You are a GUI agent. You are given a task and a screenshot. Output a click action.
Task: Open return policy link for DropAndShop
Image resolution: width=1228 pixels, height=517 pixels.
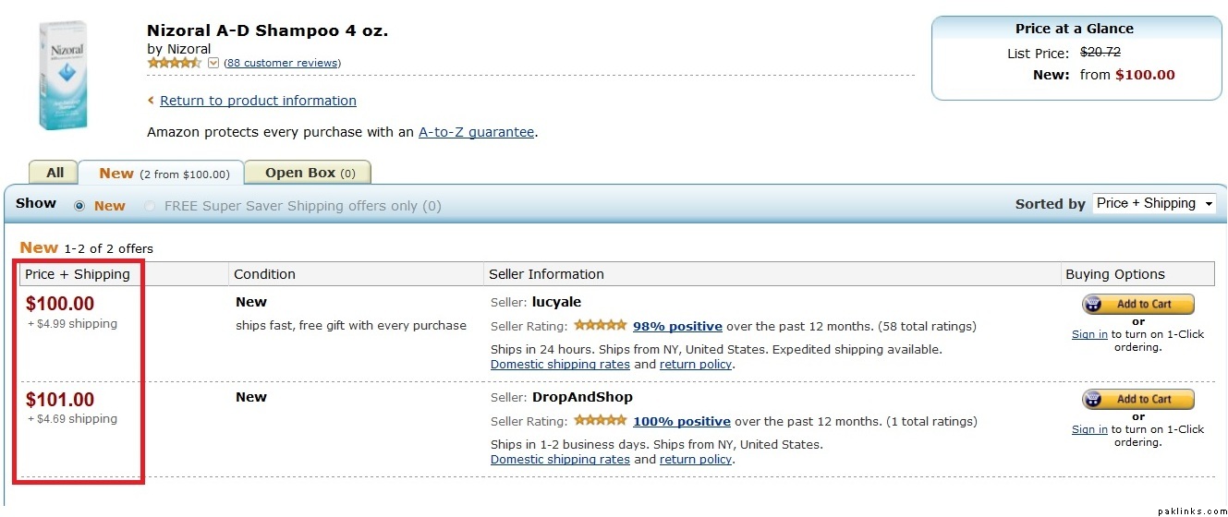click(696, 459)
